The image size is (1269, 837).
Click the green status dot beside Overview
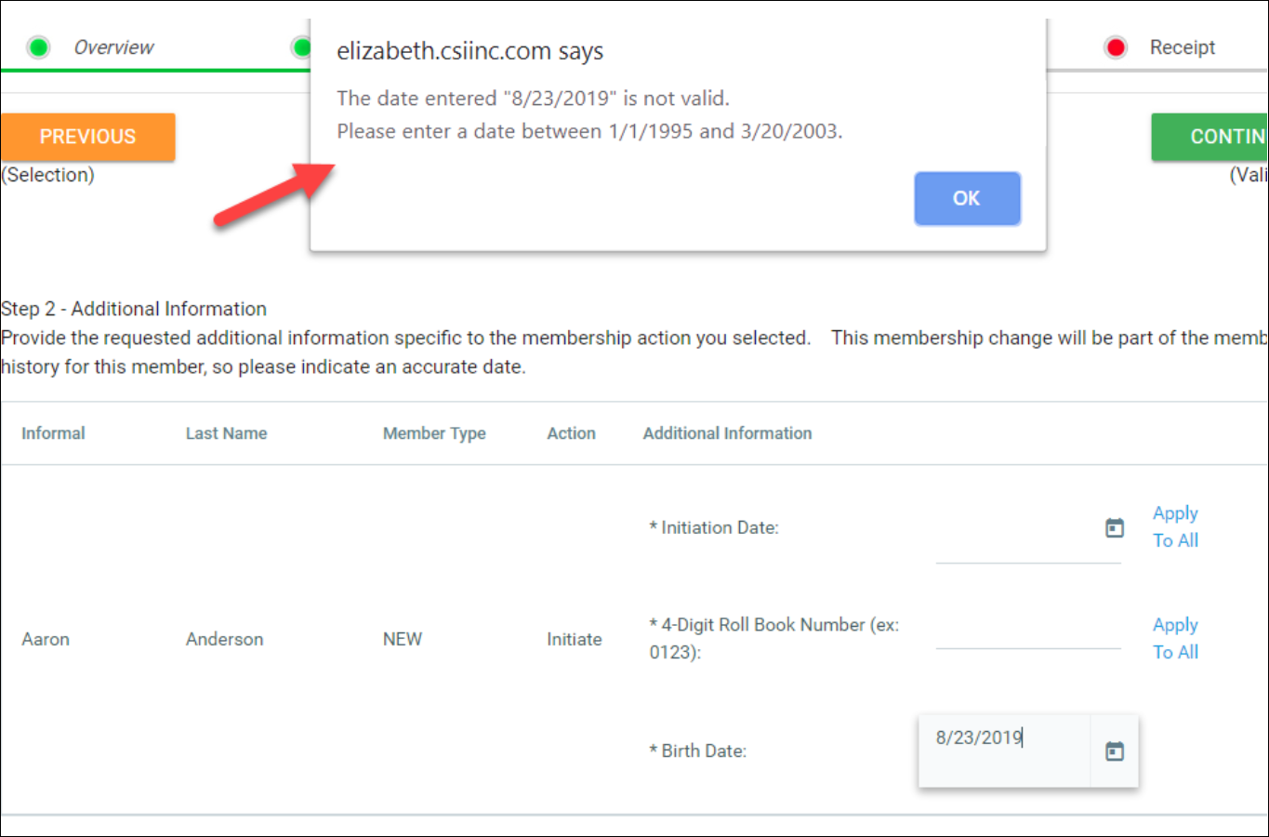(x=38, y=47)
